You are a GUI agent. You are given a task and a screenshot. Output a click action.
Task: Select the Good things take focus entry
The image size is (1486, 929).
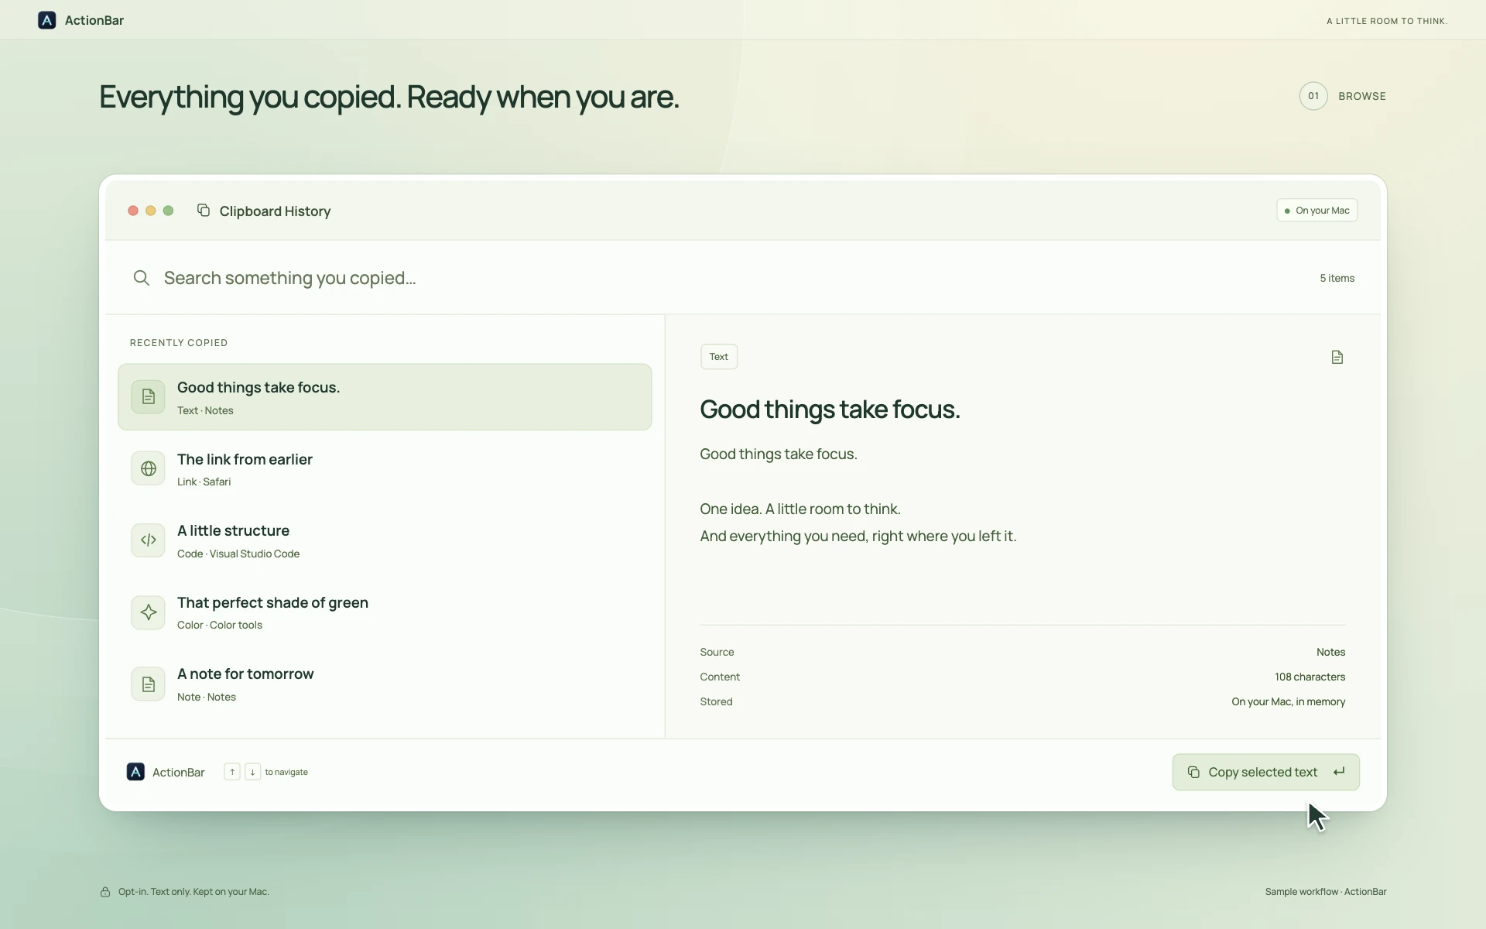tap(385, 397)
